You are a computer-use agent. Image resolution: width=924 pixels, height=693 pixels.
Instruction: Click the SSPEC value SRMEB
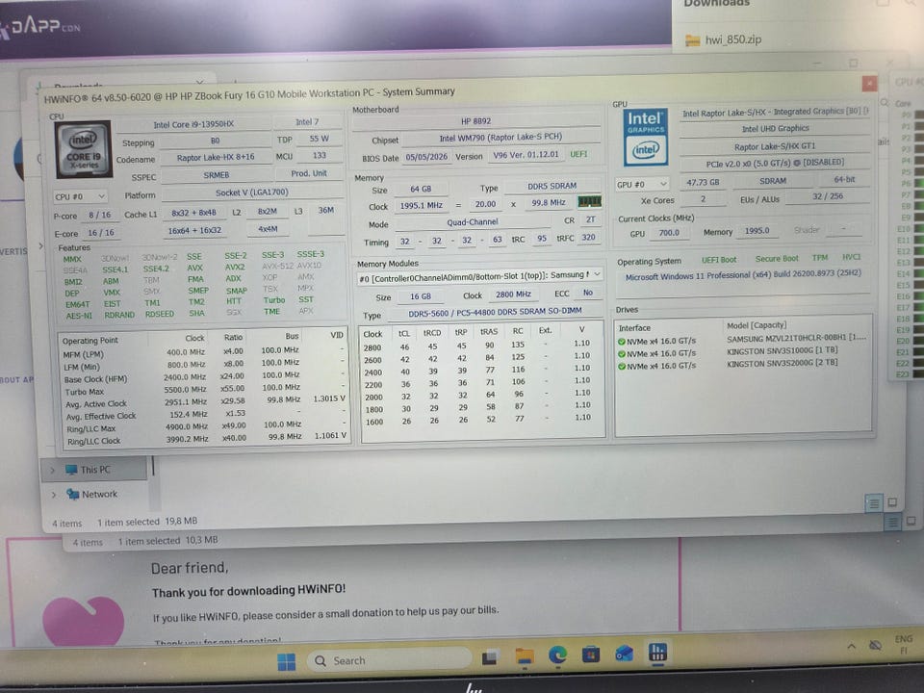216,175
